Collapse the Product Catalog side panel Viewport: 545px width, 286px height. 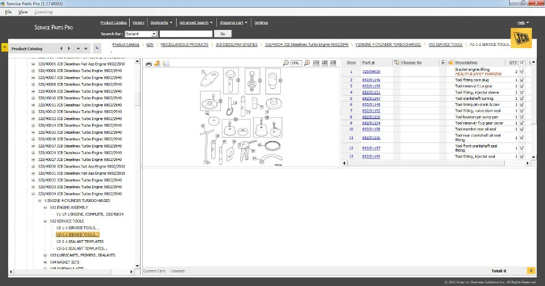[4, 47]
